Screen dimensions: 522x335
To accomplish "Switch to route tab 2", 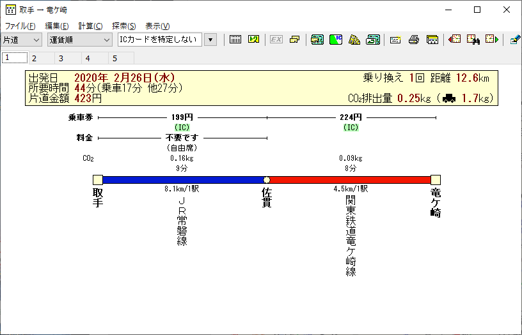I will (42, 58).
